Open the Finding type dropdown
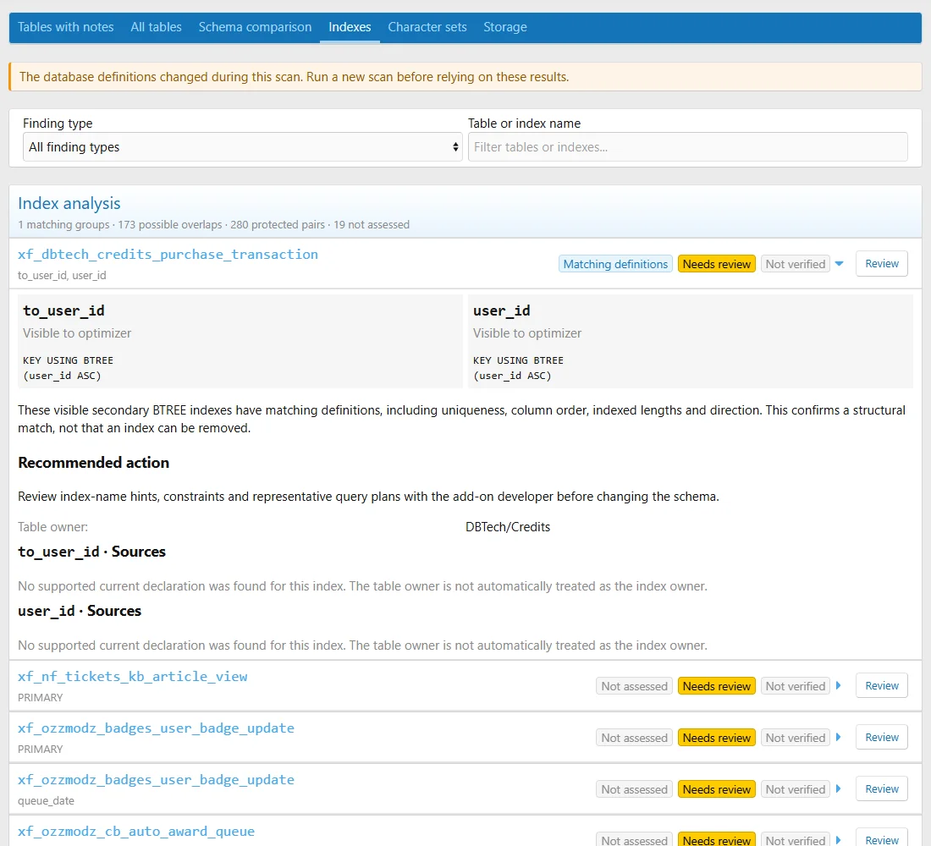 242,146
